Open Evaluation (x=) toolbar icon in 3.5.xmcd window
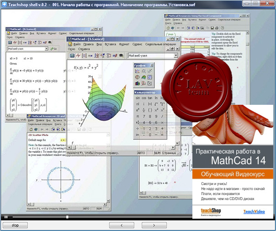The image size is (276, 231). pos(90,56)
